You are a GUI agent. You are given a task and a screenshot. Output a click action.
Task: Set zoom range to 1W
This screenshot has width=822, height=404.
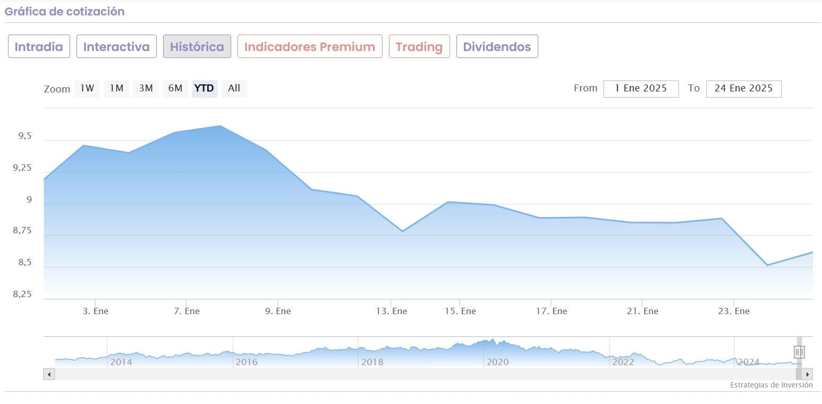tap(87, 89)
